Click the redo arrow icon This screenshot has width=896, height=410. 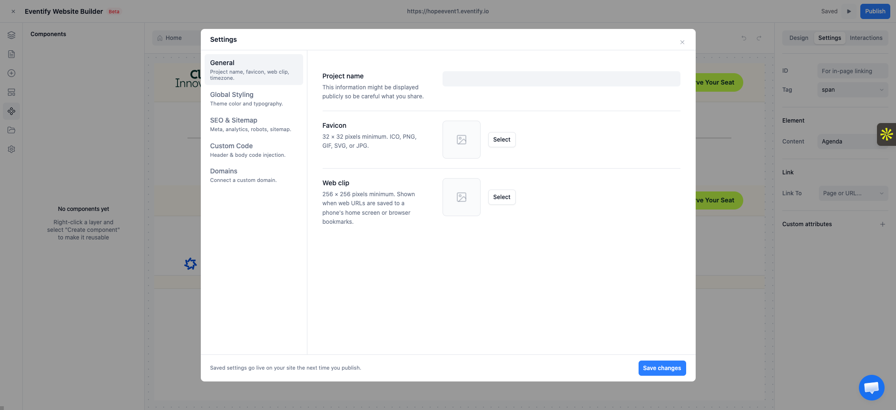point(759,38)
